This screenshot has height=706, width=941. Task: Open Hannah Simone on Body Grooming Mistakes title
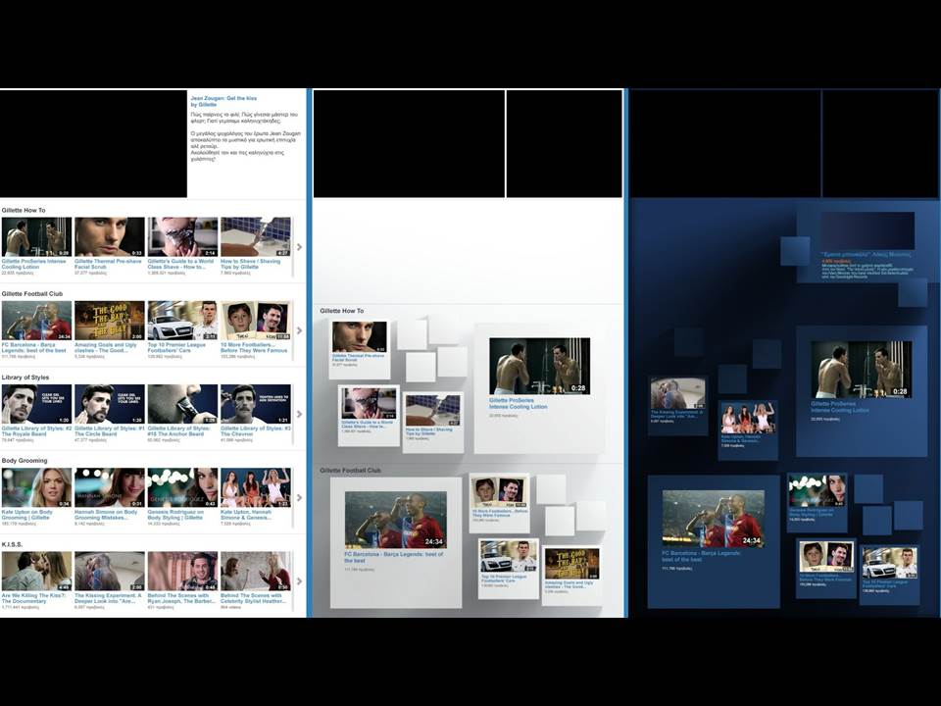pyautogui.click(x=106, y=515)
